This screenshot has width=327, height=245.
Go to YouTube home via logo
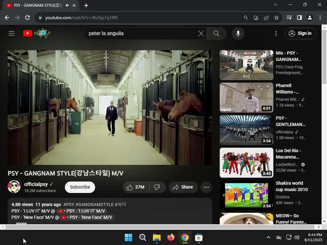tap(37, 33)
